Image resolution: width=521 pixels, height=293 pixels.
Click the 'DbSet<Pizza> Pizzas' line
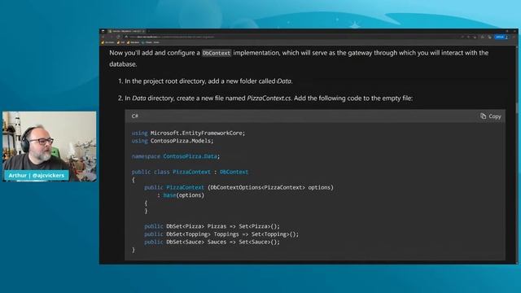coord(212,226)
